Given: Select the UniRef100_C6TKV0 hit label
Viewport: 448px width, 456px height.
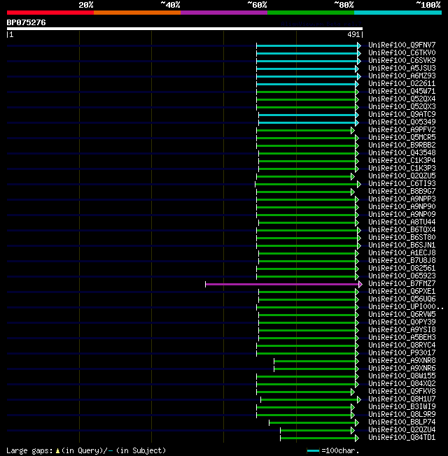Looking at the screenshot, I should tap(402, 53).
